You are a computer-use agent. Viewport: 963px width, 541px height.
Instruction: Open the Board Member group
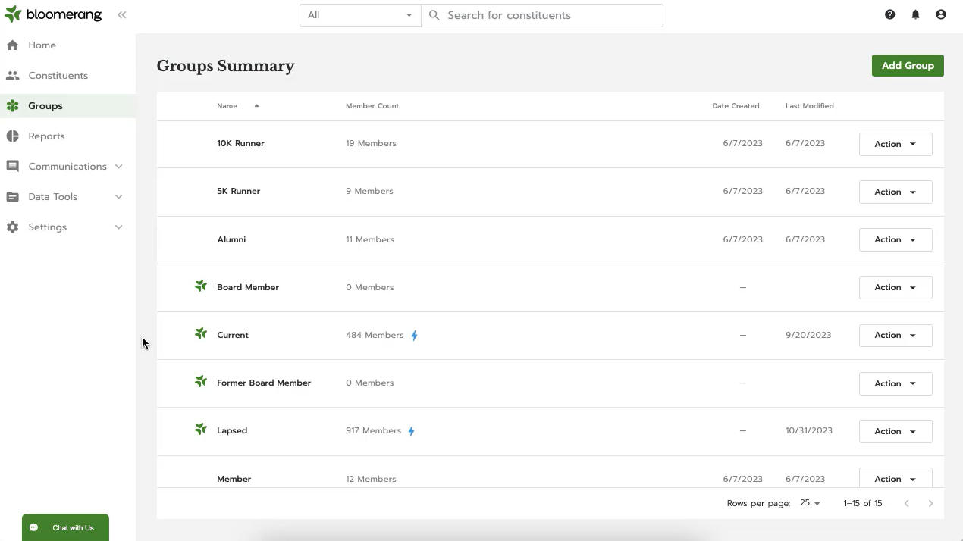(248, 287)
